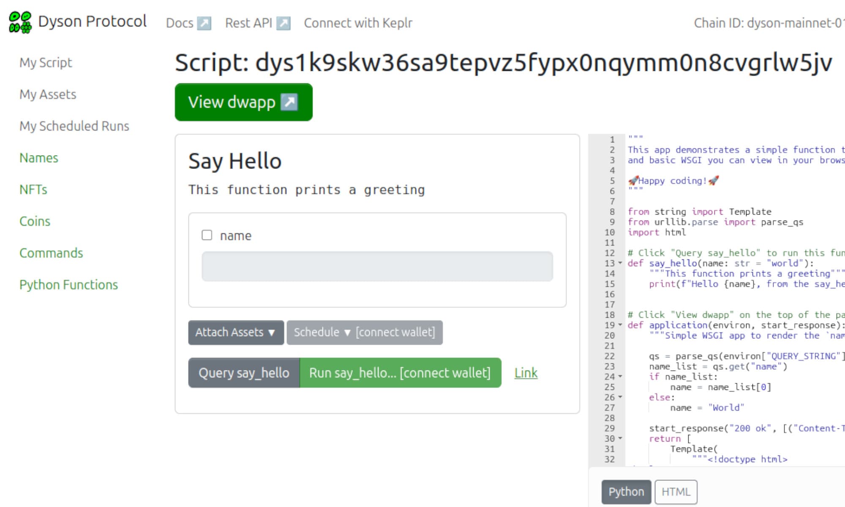This screenshot has height=507, width=845.
Task: Open the Link hyperlink beside Run button
Action: [x=526, y=373]
